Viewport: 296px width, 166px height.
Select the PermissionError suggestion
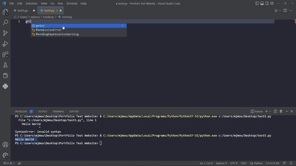(x=79, y=30)
